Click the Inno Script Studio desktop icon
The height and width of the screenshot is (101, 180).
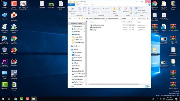pyautogui.click(x=4, y=29)
